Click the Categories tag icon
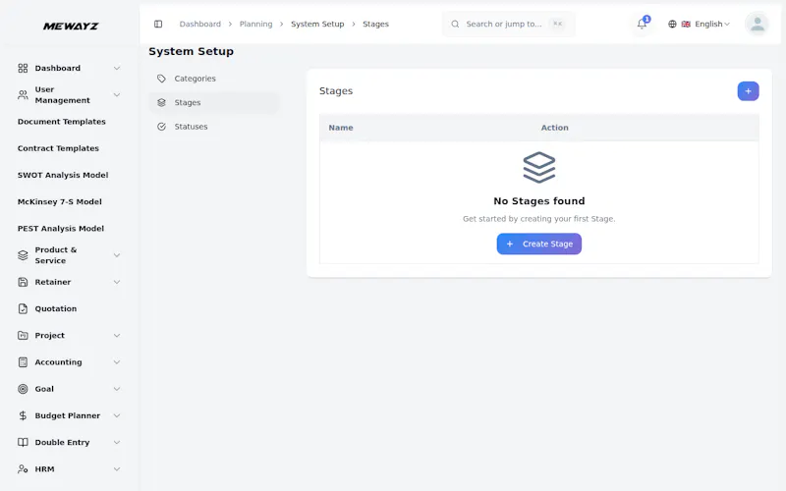Image resolution: width=786 pixels, height=491 pixels. (161, 79)
